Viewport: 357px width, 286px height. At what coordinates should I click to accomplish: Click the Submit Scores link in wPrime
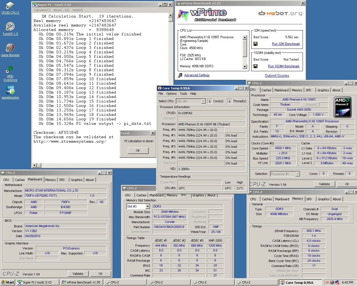coord(277,75)
